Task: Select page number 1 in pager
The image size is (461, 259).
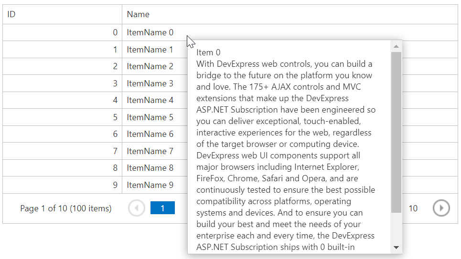Action: click(x=162, y=208)
